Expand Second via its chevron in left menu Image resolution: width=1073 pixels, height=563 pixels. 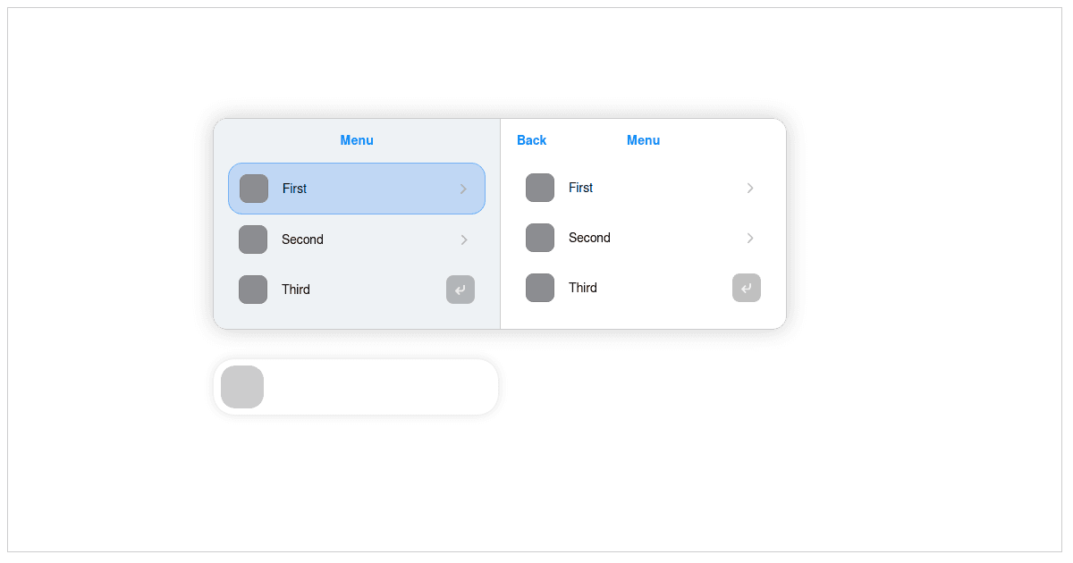[463, 239]
